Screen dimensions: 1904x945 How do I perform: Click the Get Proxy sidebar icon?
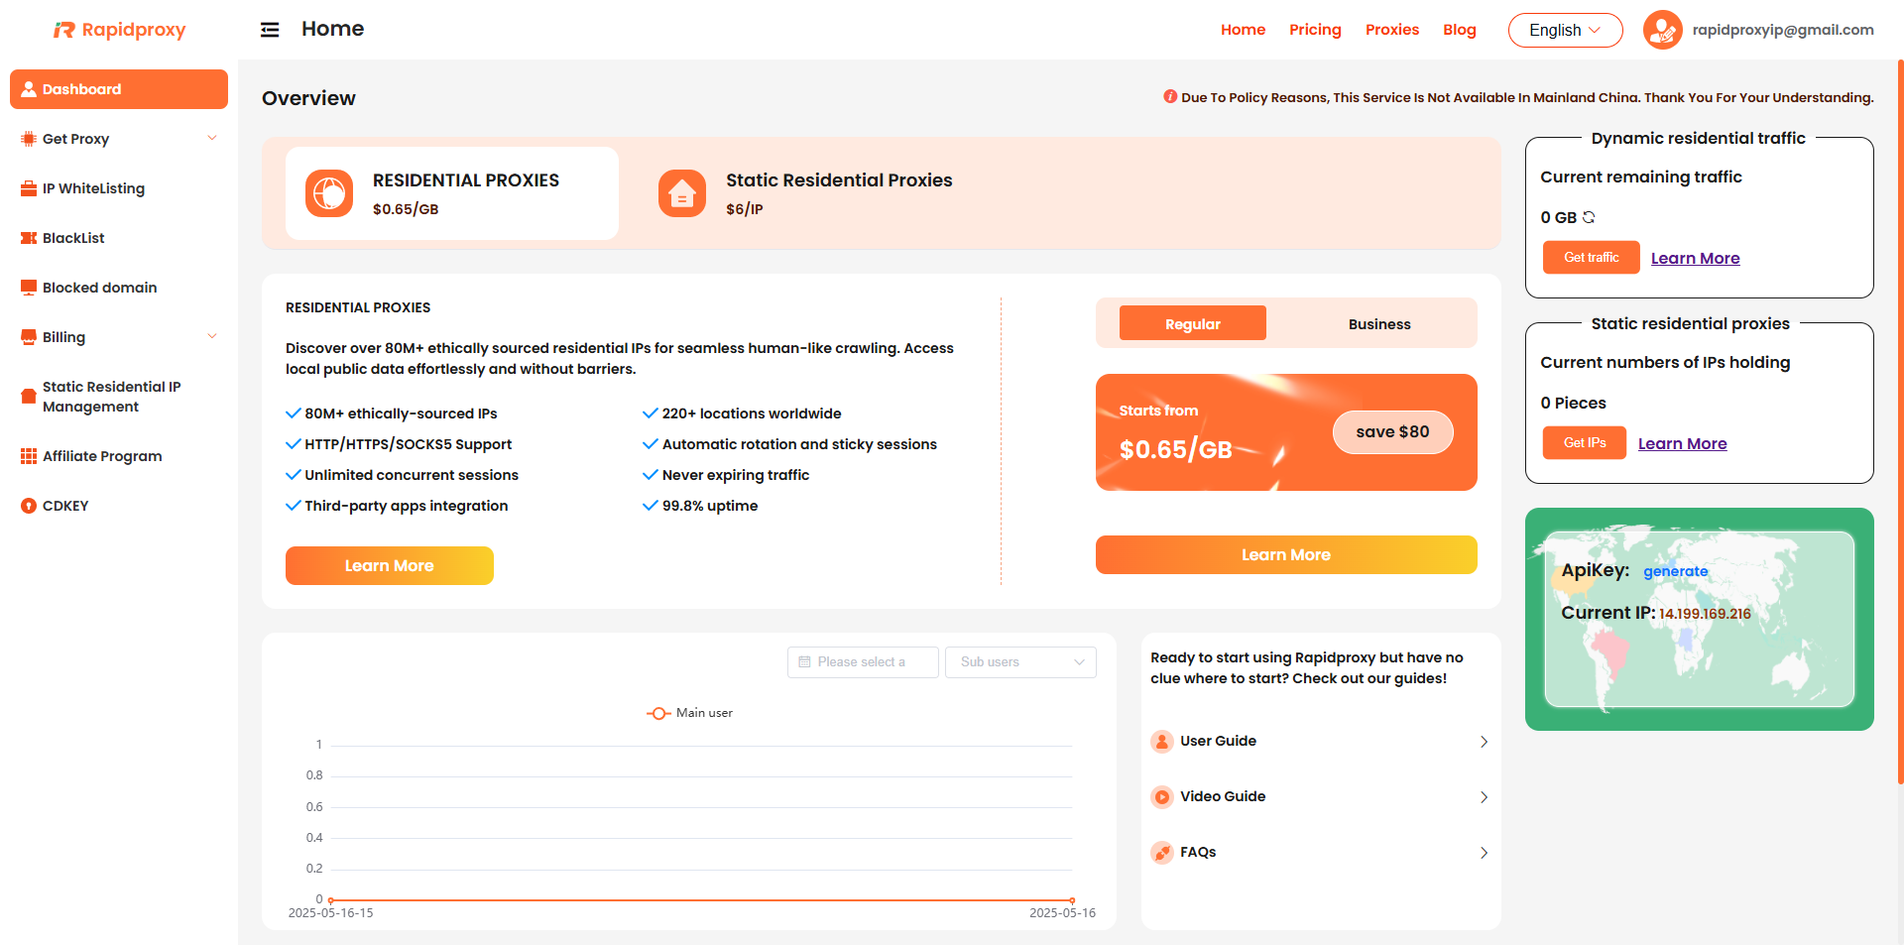(29, 139)
